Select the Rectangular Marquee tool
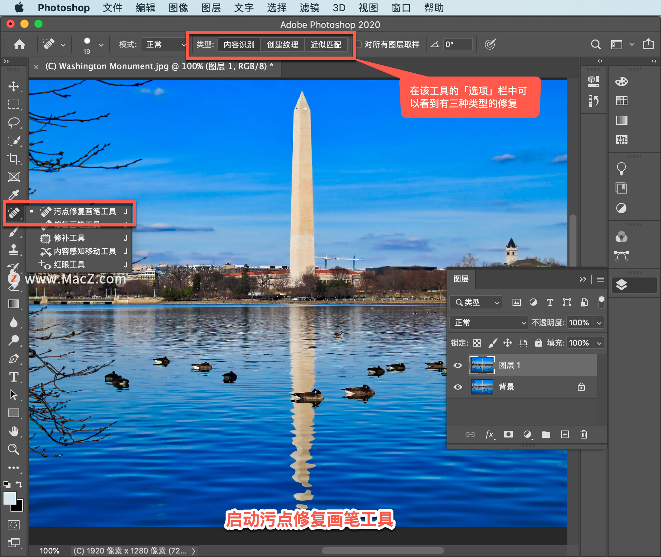The width and height of the screenshot is (661, 557). [x=14, y=104]
